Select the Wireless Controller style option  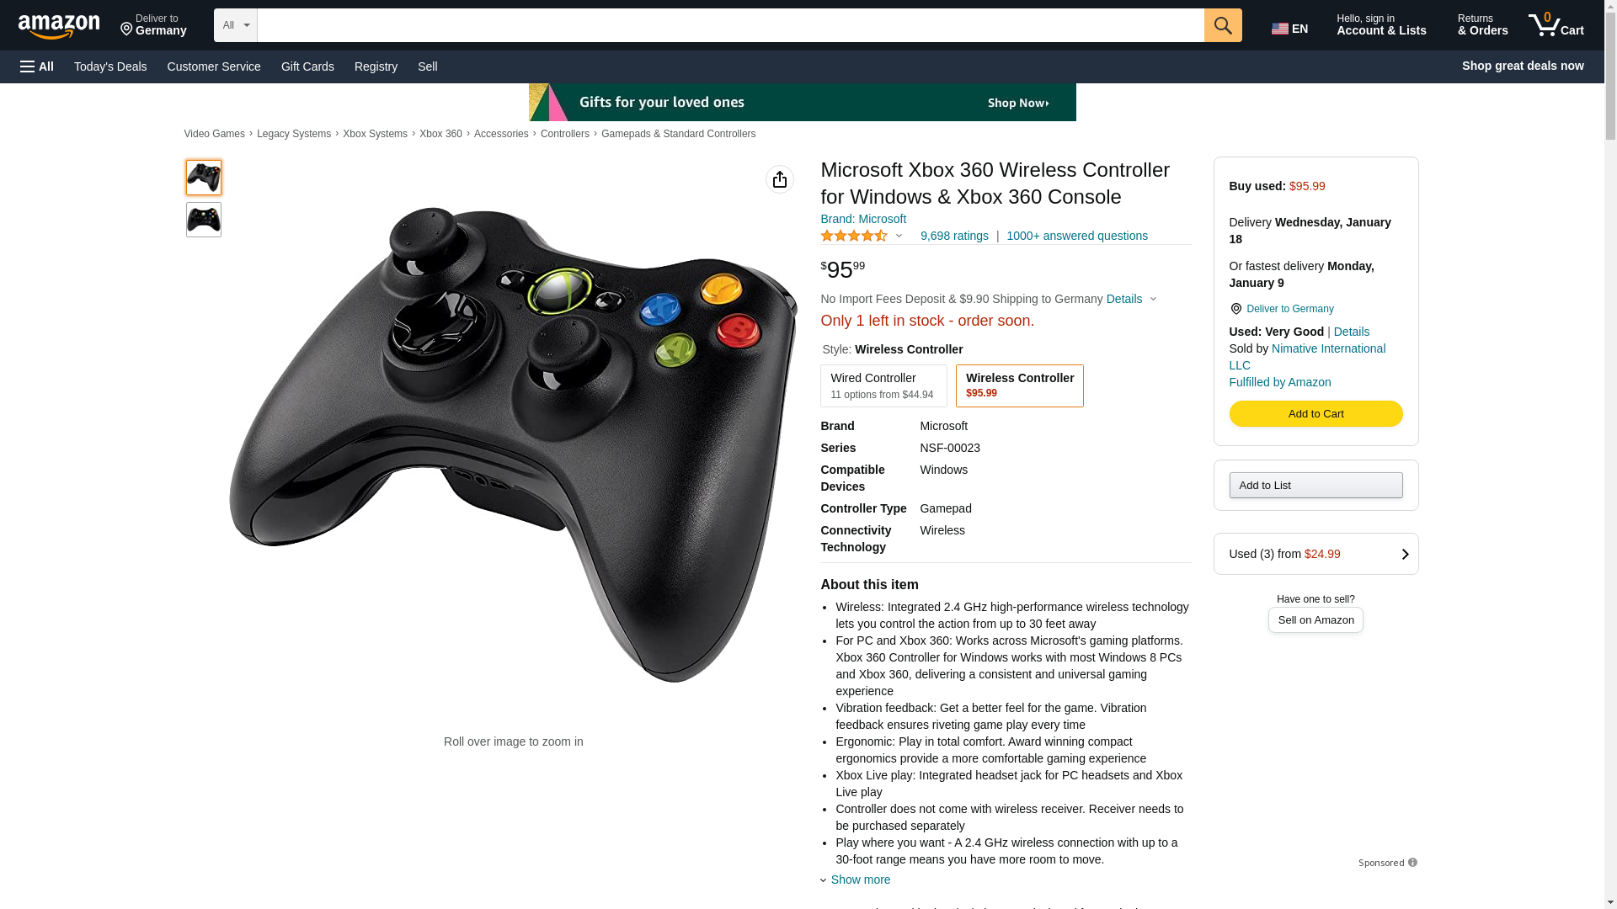[1019, 385]
